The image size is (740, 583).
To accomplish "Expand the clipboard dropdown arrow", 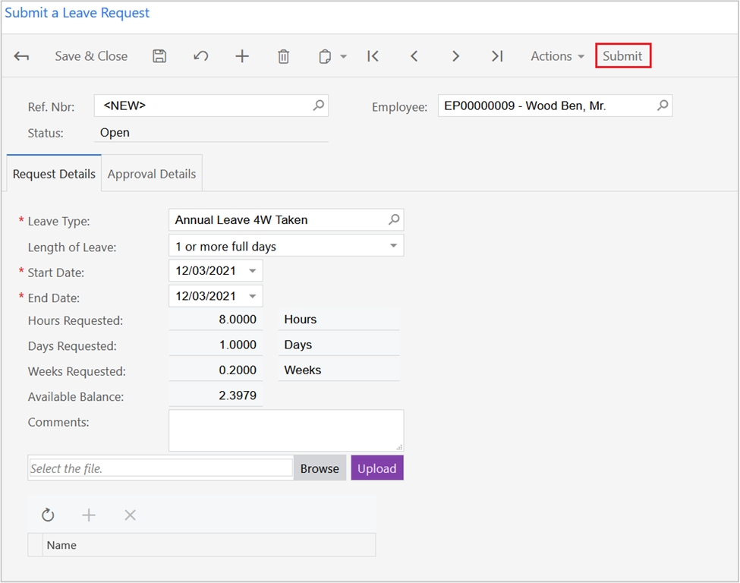I will [344, 57].
